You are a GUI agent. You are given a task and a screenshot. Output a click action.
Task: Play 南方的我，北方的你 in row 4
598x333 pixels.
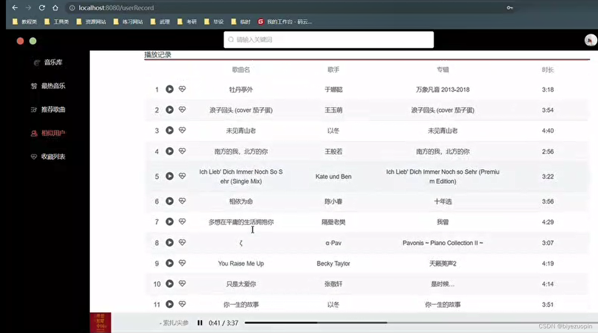pos(169,151)
